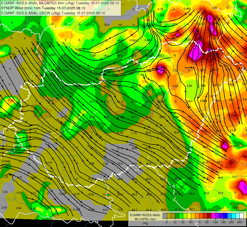Click the map value 37.8
Viewport: 247px width, 227px height.
point(221,193)
